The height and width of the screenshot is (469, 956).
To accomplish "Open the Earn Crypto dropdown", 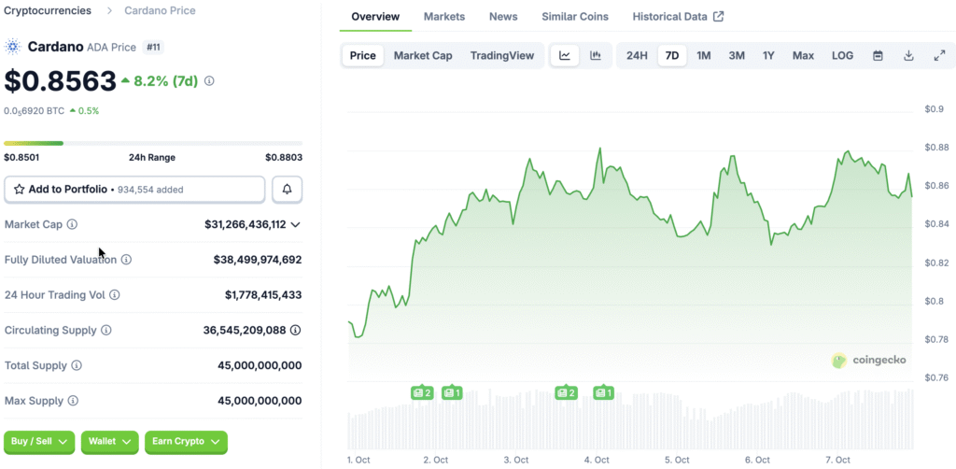I will pyautogui.click(x=186, y=441).
